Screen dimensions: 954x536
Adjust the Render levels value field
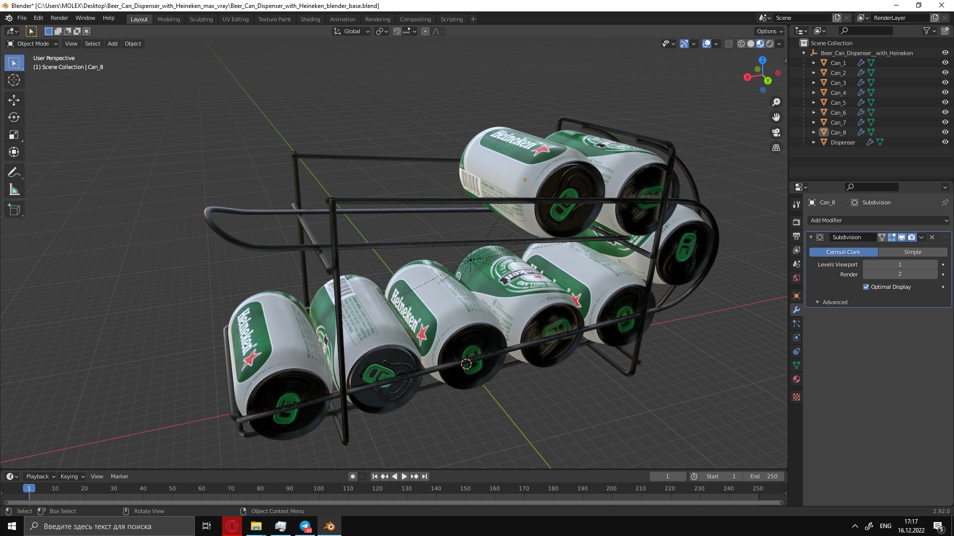pyautogui.click(x=900, y=274)
